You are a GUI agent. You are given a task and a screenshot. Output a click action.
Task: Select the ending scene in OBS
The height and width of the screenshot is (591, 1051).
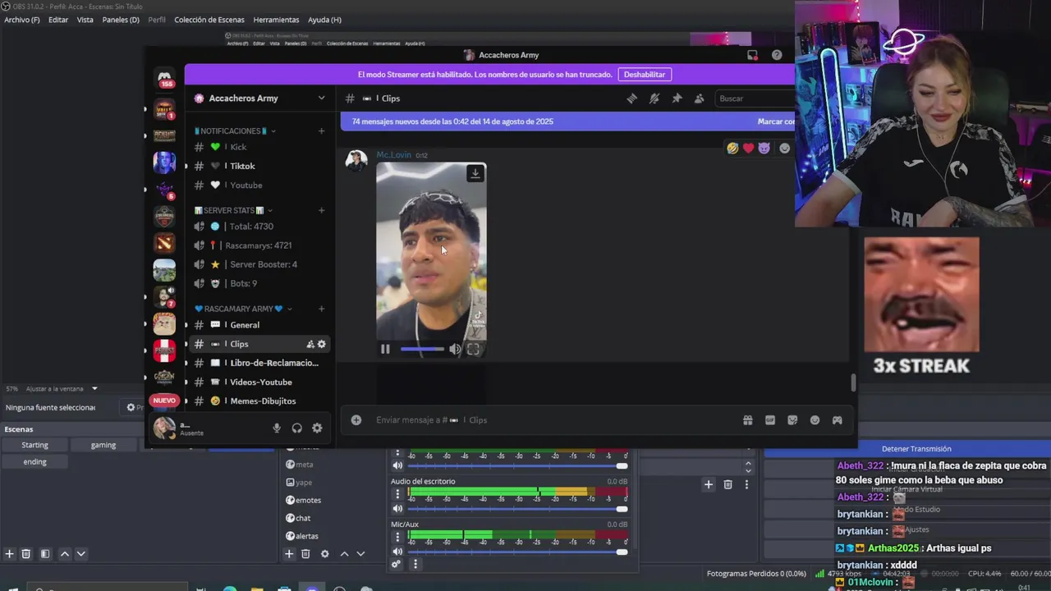pos(34,461)
